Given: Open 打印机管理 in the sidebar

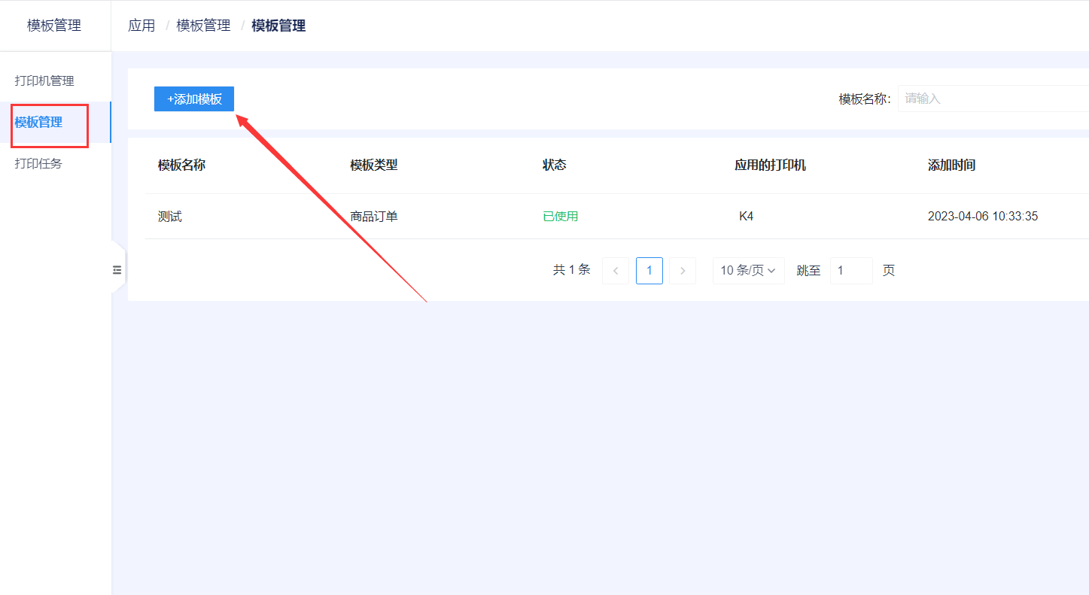Looking at the screenshot, I should pos(44,80).
